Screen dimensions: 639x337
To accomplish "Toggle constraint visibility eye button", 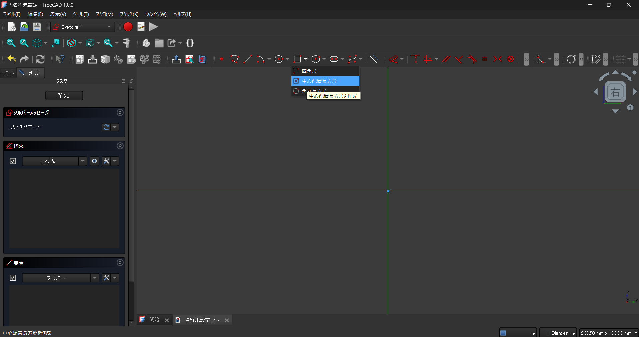I will (x=94, y=161).
